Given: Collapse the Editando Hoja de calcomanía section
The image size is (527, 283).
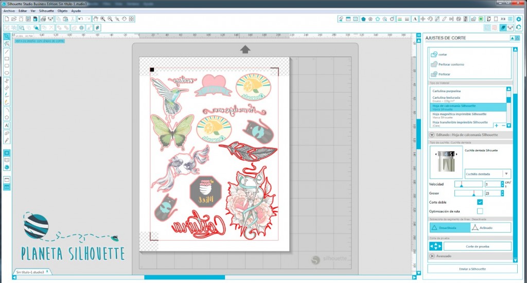Looking at the screenshot, I should (432, 135).
